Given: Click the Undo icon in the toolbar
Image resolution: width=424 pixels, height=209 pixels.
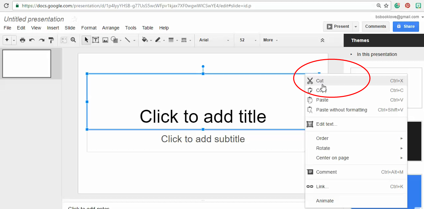Looking at the screenshot, I should click(32, 40).
